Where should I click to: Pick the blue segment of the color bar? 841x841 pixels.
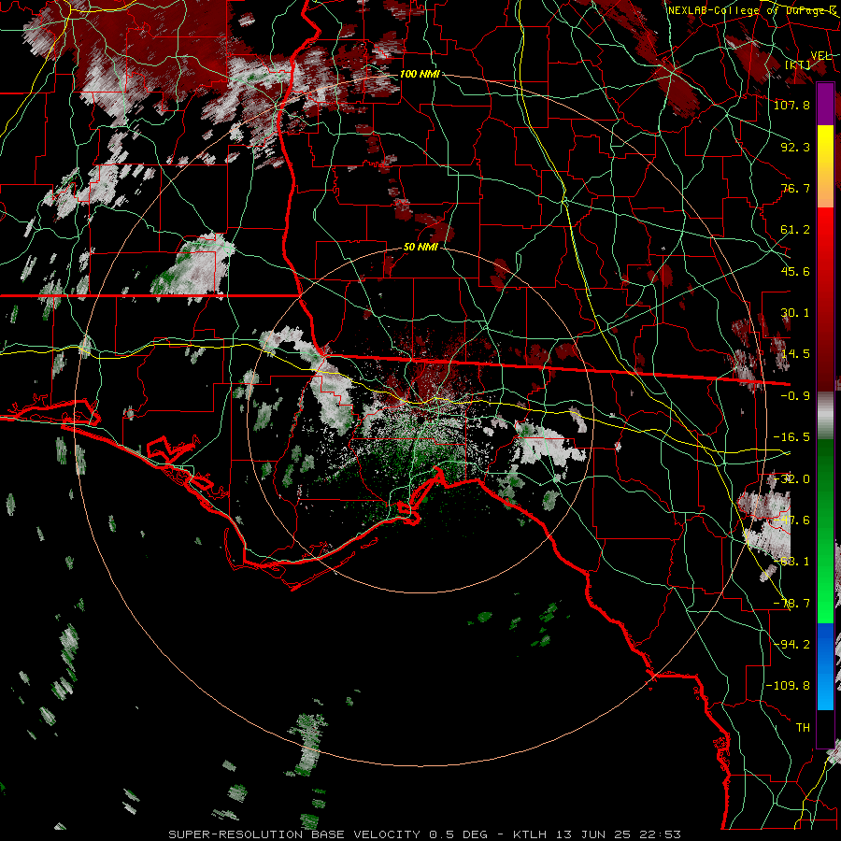pos(825,666)
